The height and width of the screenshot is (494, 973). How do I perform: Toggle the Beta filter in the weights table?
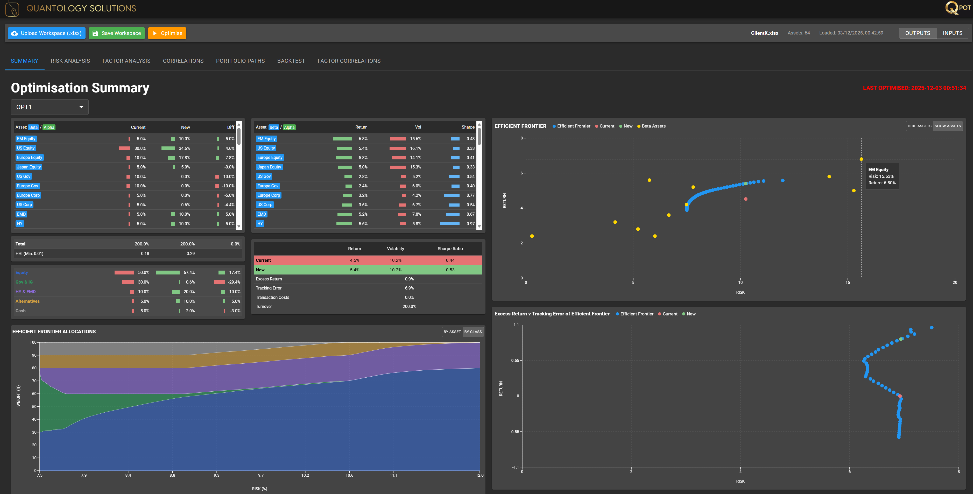[x=33, y=127]
